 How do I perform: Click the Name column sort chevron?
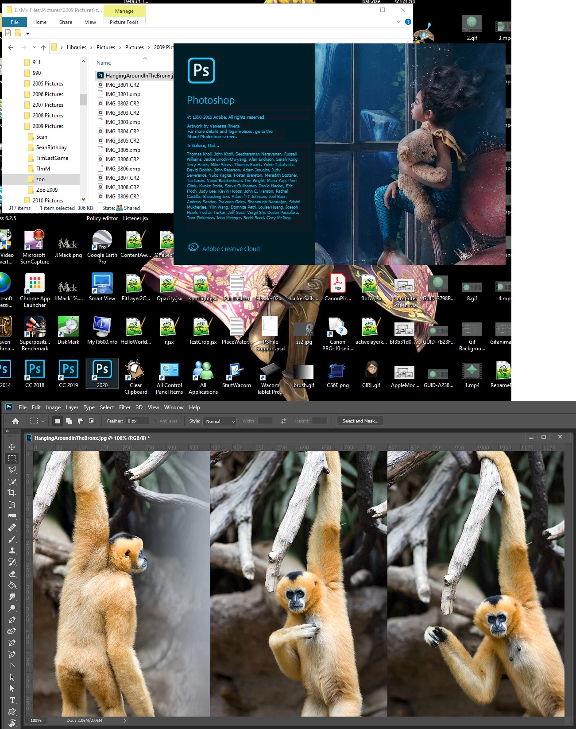pyautogui.click(x=145, y=58)
